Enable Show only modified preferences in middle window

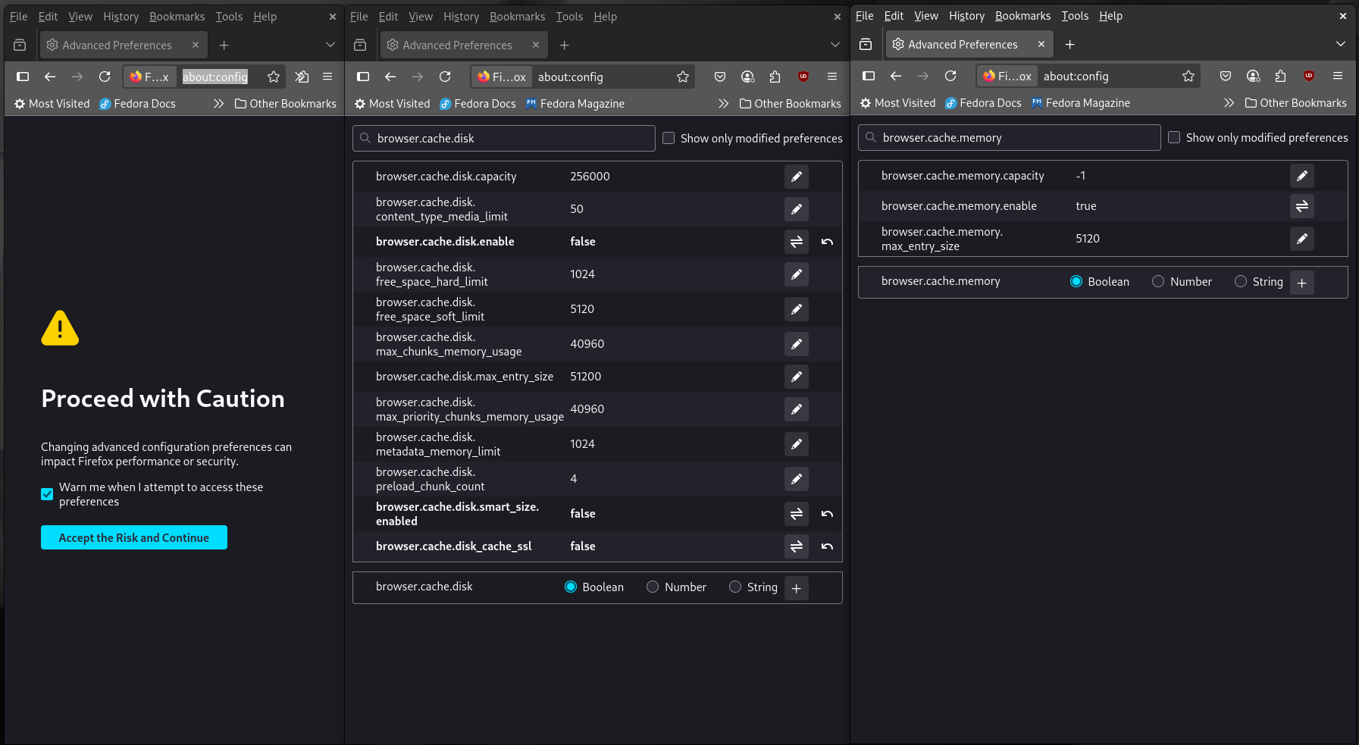pyautogui.click(x=669, y=138)
